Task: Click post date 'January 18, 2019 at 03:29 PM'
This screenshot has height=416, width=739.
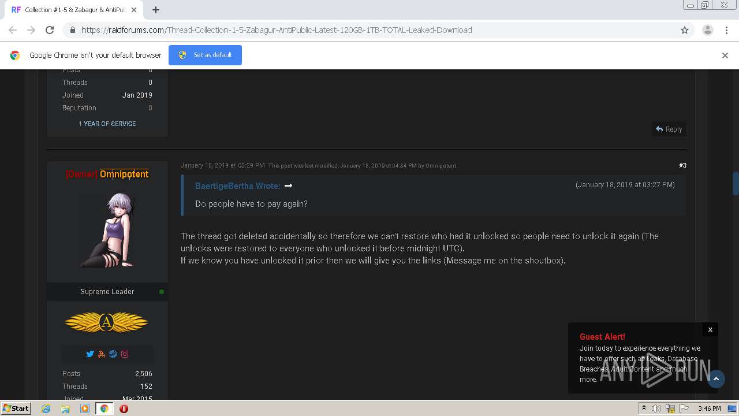Action: click(x=222, y=165)
